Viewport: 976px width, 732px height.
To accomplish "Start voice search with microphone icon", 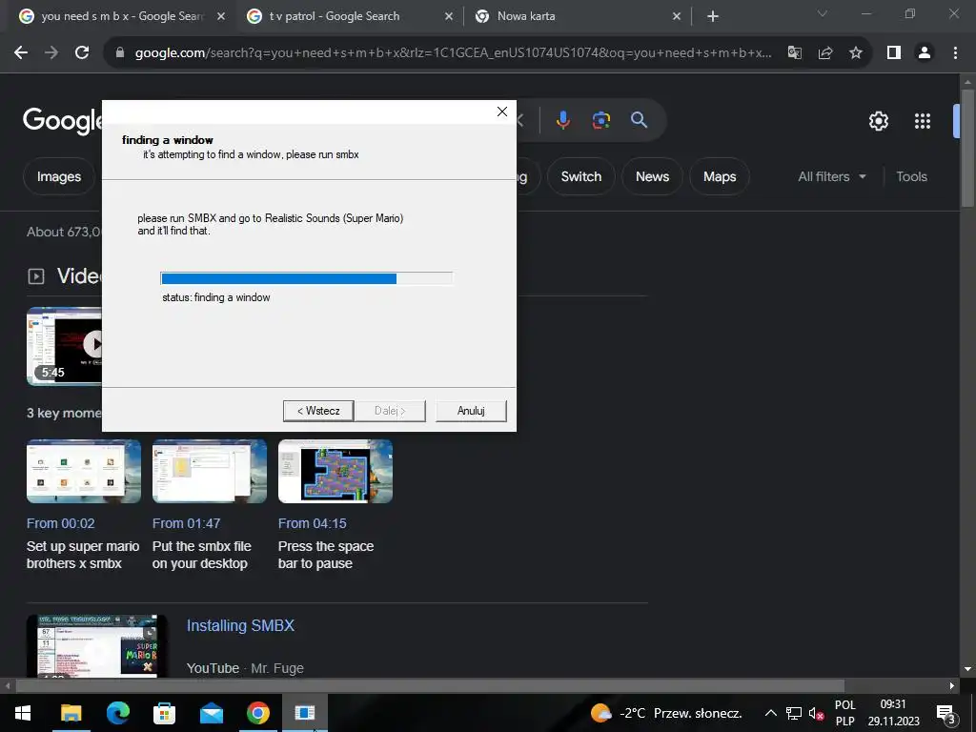I will pyautogui.click(x=562, y=119).
